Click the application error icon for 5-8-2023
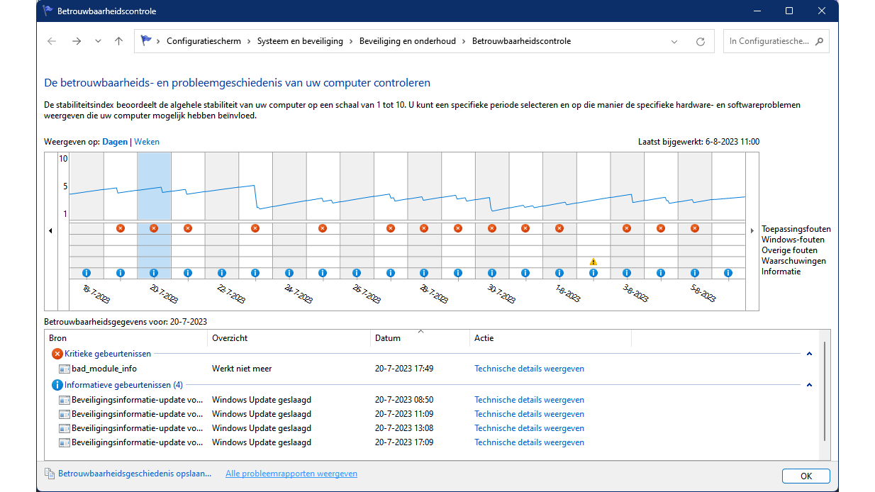 (695, 228)
